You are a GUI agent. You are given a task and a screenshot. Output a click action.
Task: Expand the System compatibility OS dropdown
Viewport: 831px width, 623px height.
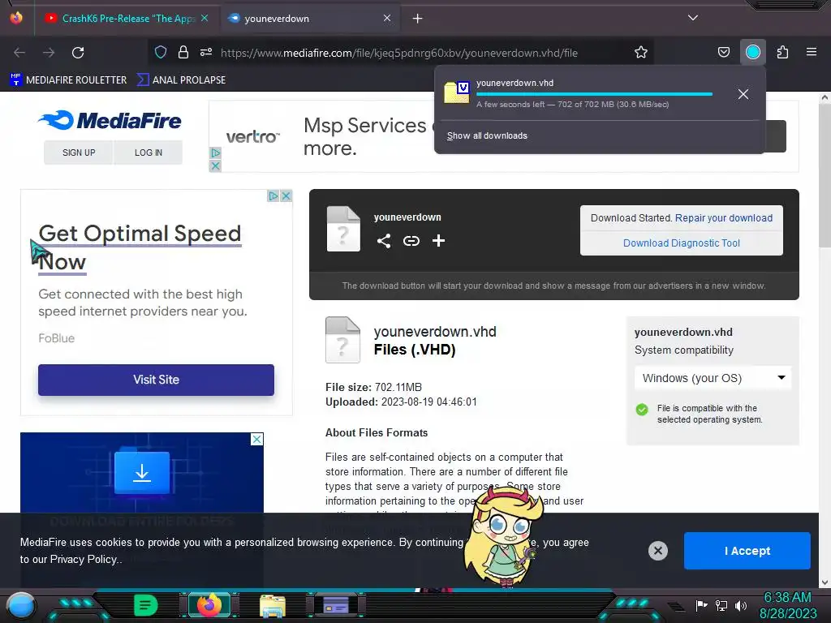(x=713, y=378)
